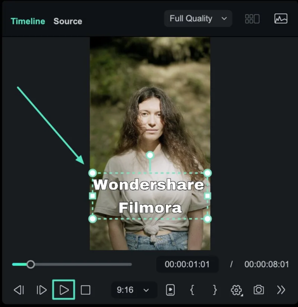Show the video scope waveform icon
Screen dimensions: 298x307
(281, 19)
